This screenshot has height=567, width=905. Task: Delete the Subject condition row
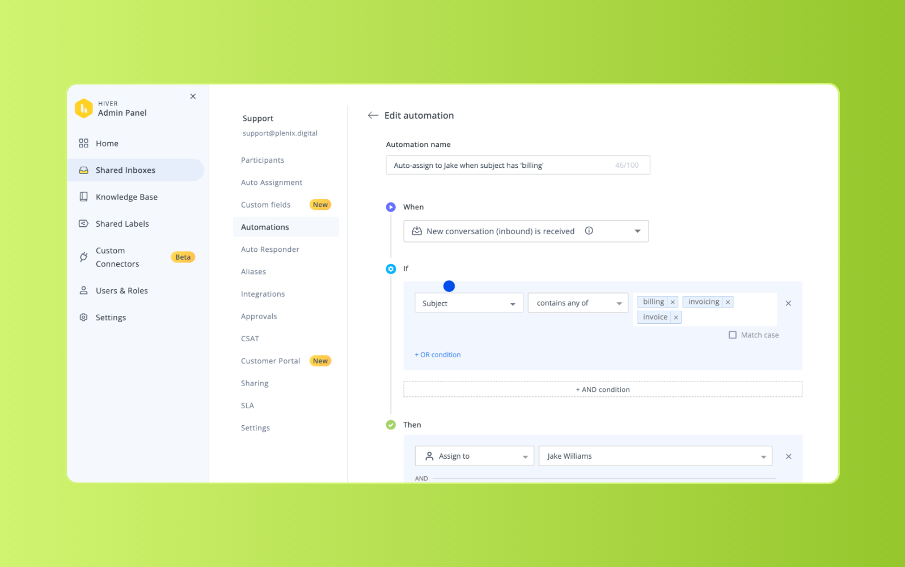(x=788, y=303)
